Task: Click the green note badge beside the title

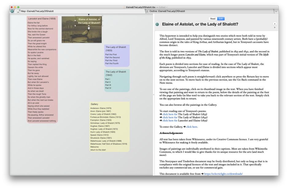Action: [157, 24]
